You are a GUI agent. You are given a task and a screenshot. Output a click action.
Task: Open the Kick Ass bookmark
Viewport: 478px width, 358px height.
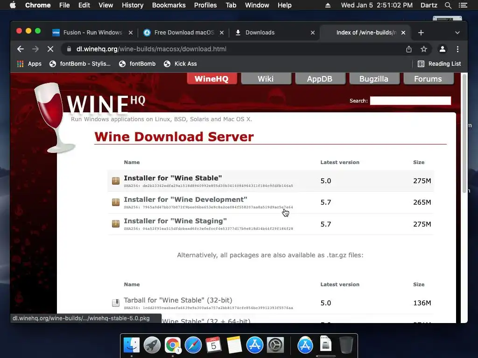(180, 63)
